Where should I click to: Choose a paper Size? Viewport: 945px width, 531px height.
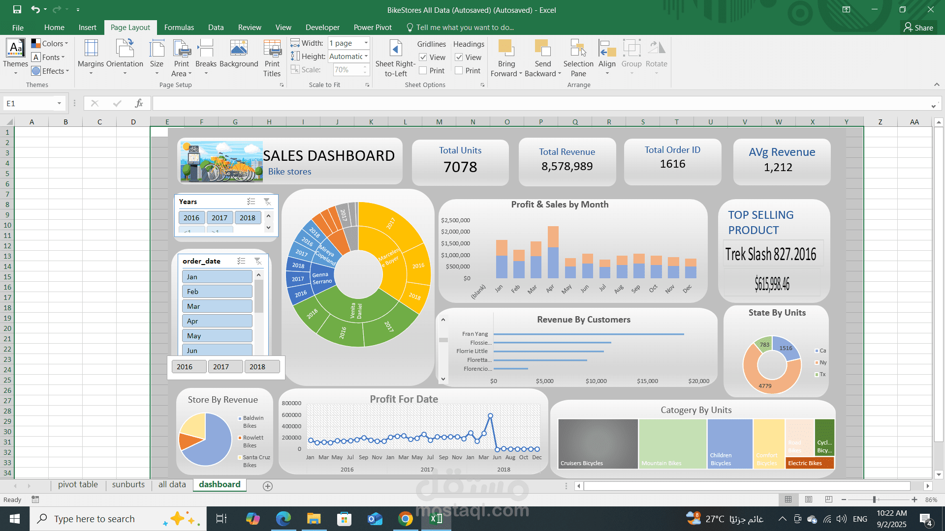(x=157, y=57)
